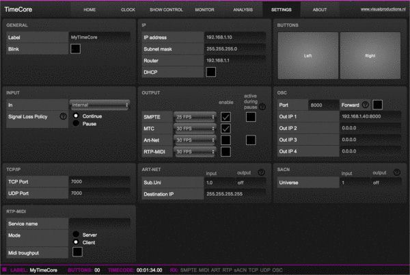Screen dimensions: 410x275
Task: Open the www.visualproductions.nl link
Action: 383,9
